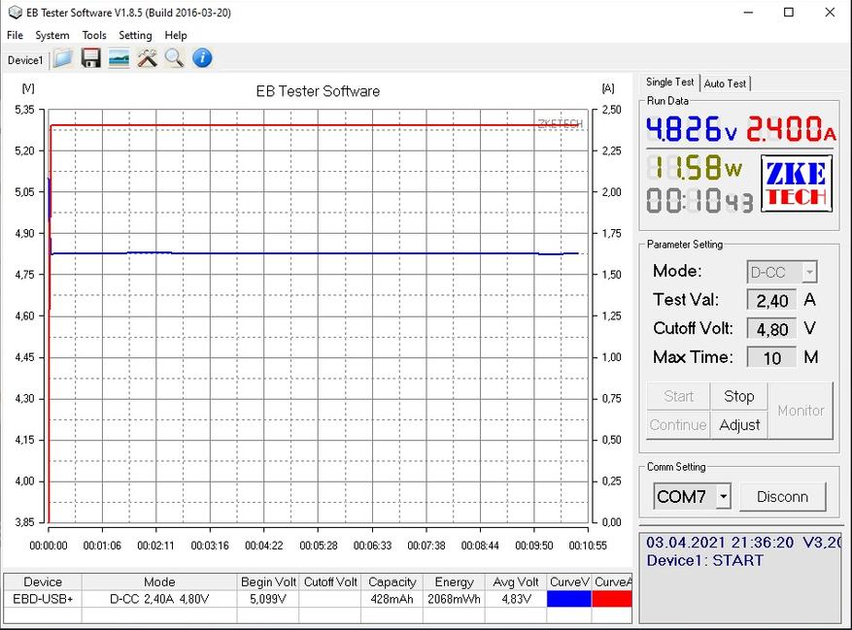This screenshot has width=852, height=630.
Task: Click the blue CurveV color swatch
Action: coord(569,599)
